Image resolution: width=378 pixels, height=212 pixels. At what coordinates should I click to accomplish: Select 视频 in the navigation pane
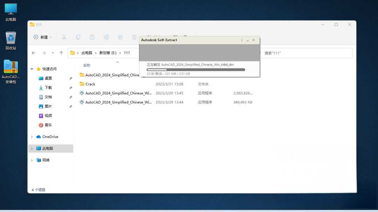(48, 116)
